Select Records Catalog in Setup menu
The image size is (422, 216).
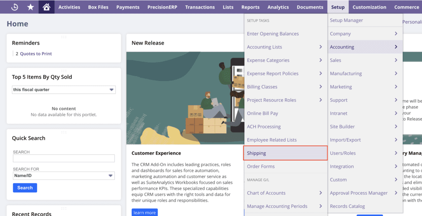[347, 206]
